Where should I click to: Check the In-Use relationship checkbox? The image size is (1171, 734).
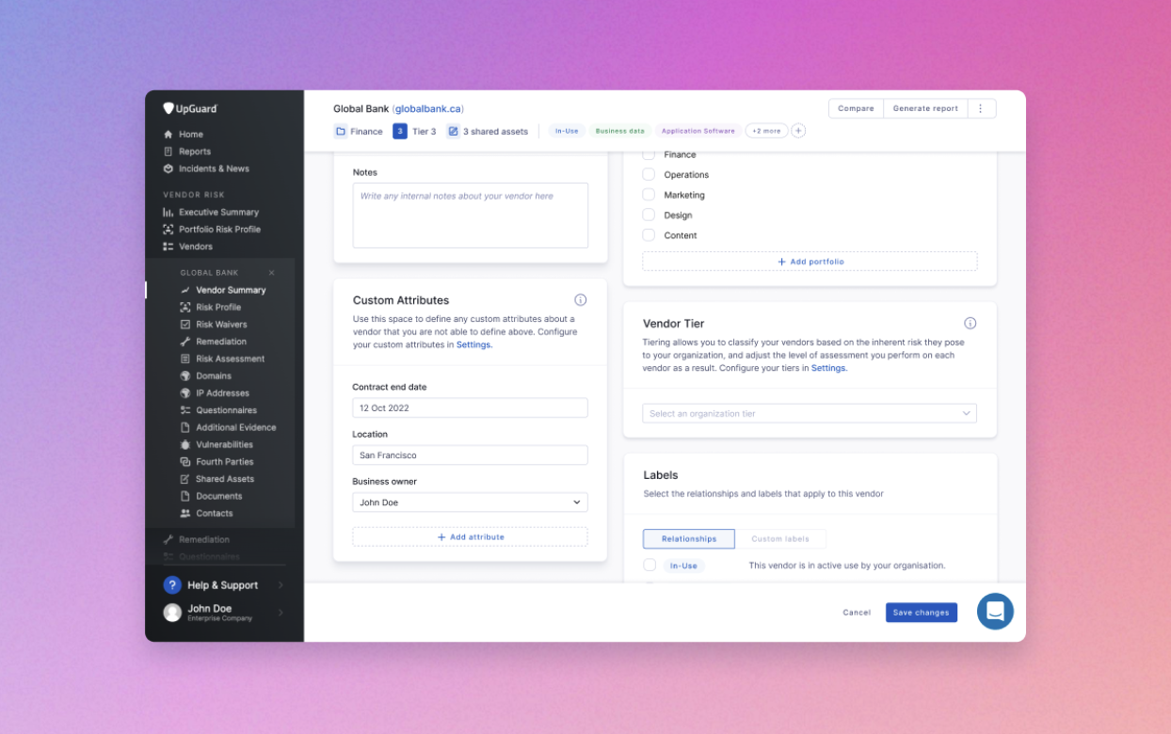pyautogui.click(x=650, y=566)
